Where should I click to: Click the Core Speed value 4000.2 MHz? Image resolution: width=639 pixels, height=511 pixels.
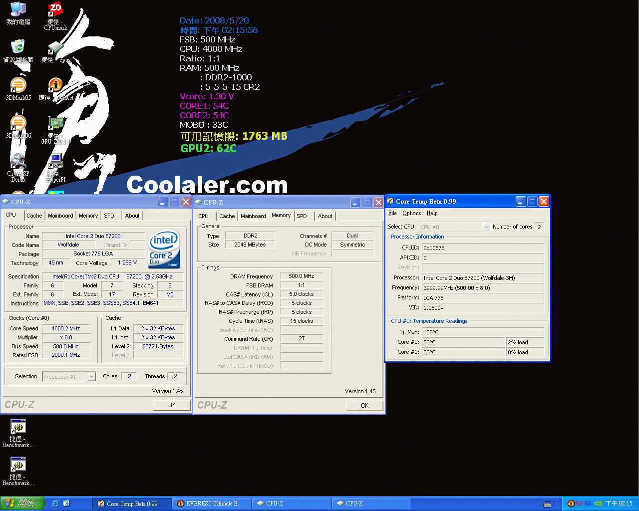point(66,328)
